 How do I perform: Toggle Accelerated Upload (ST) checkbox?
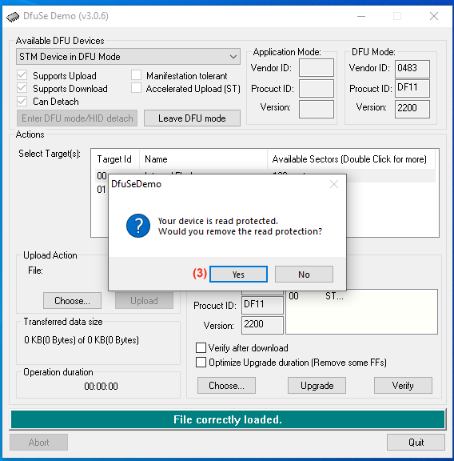click(x=136, y=88)
